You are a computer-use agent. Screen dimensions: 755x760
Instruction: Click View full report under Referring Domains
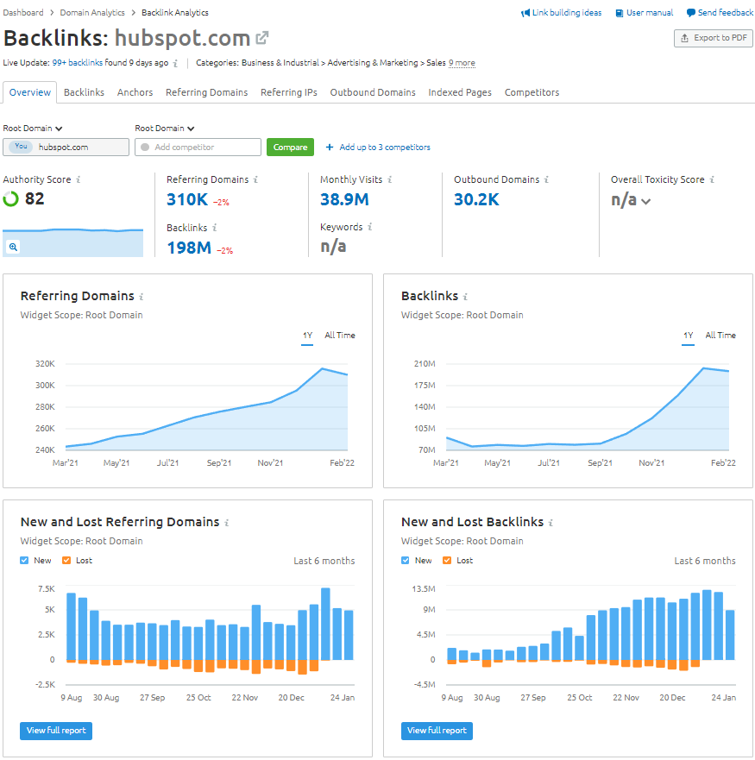56,731
